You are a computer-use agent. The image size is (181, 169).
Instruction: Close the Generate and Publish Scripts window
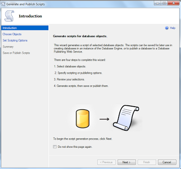click(x=173, y=3)
